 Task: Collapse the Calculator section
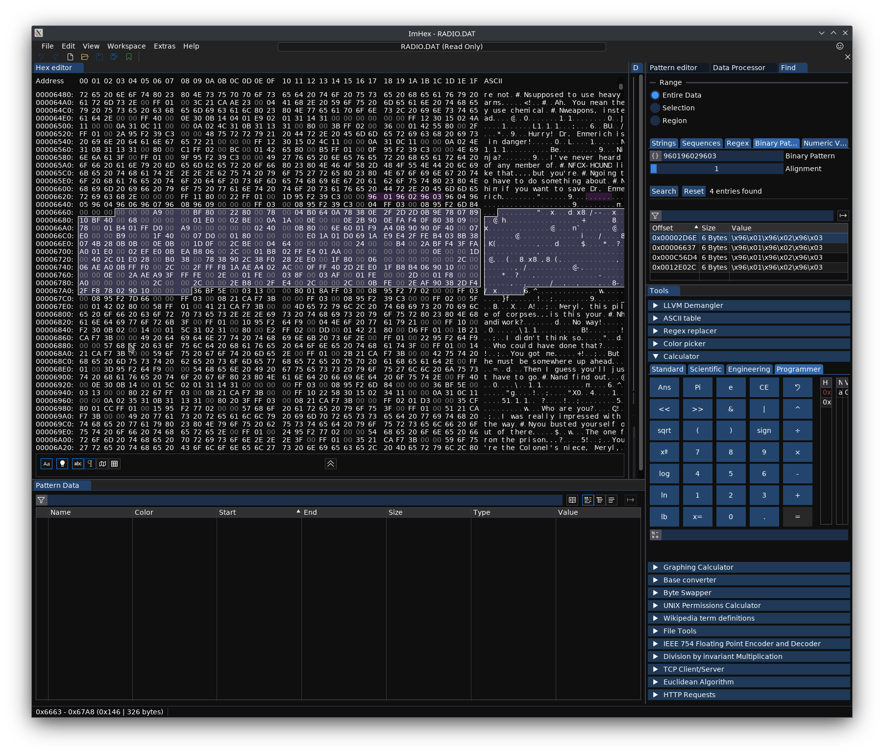click(x=684, y=356)
